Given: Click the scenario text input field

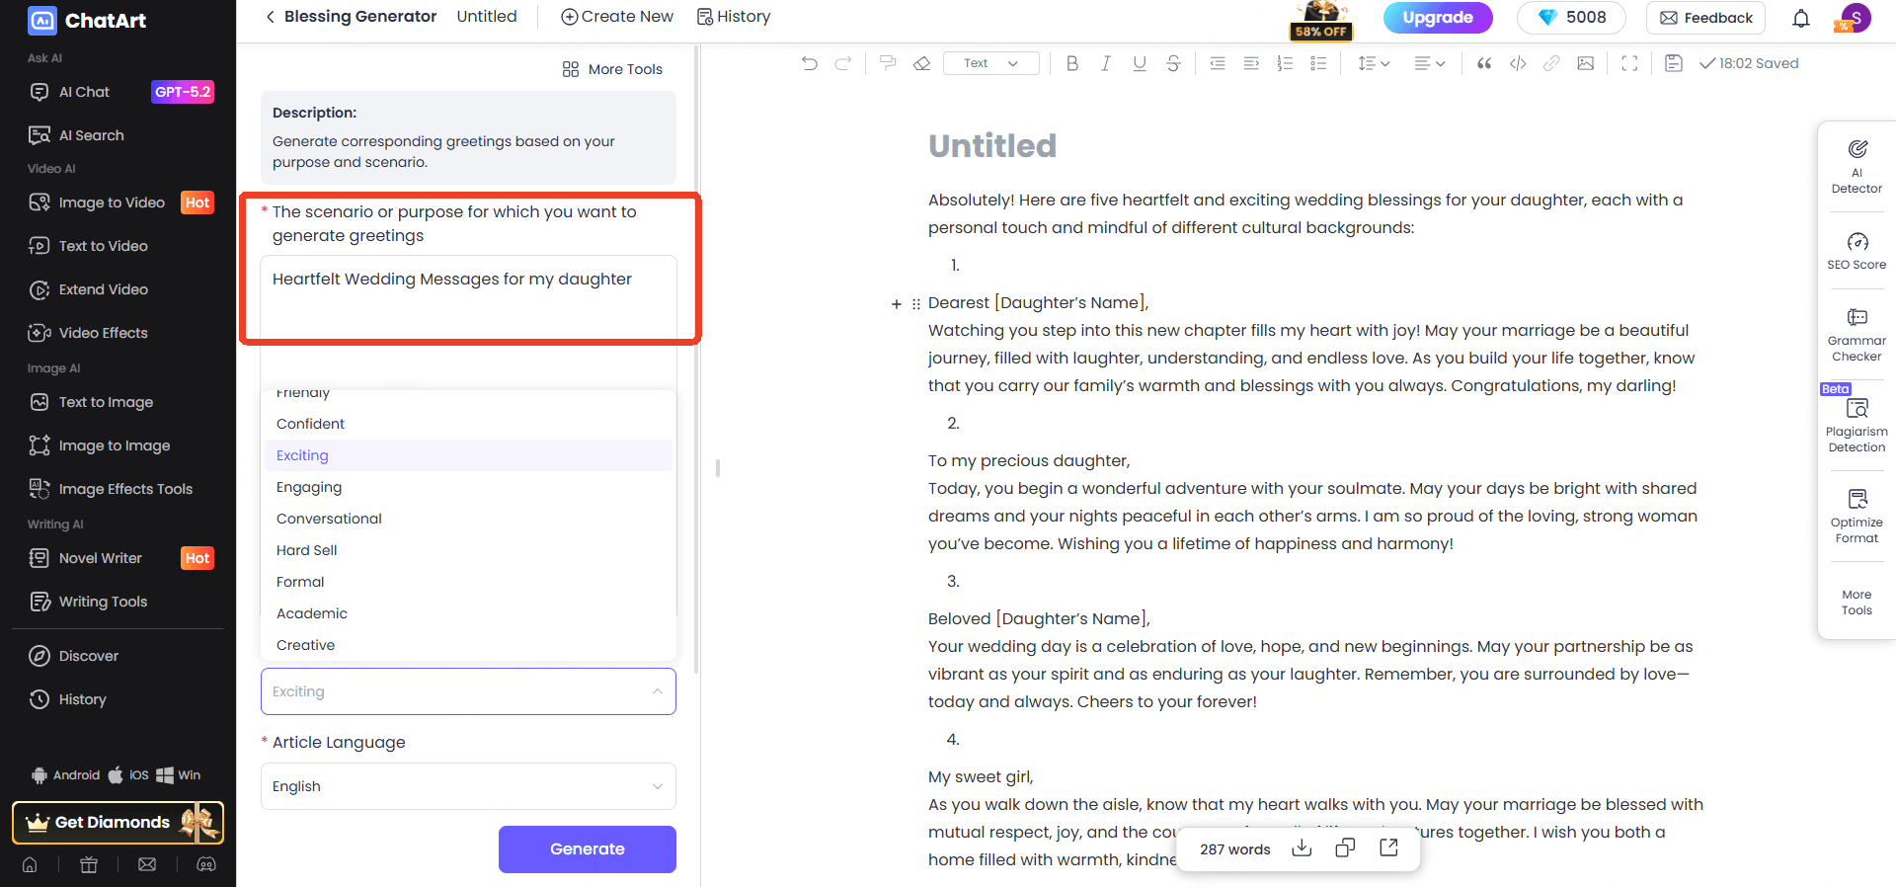Looking at the screenshot, I should 468,296.
